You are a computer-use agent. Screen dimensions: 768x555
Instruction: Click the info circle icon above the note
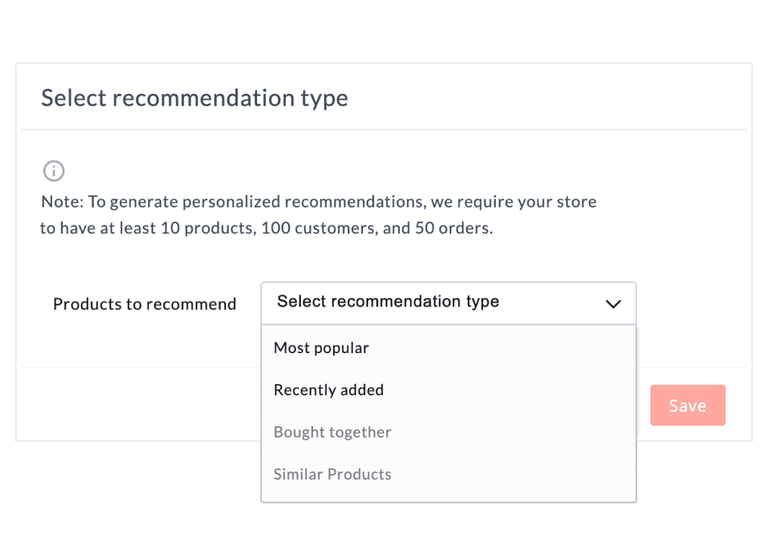54,171
